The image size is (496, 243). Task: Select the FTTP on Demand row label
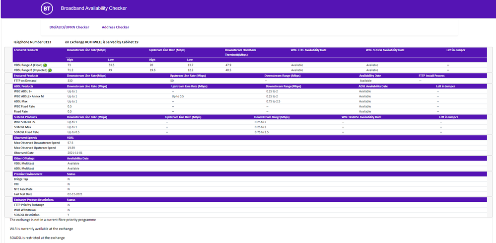coord(25,81)
